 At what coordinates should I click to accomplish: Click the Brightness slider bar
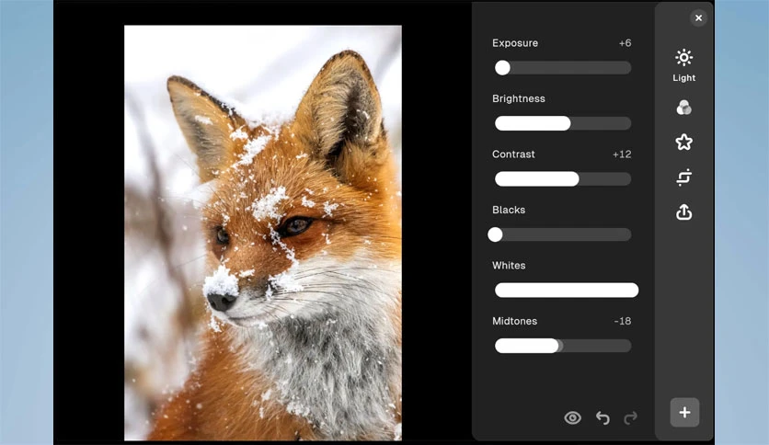coord(563,123)
